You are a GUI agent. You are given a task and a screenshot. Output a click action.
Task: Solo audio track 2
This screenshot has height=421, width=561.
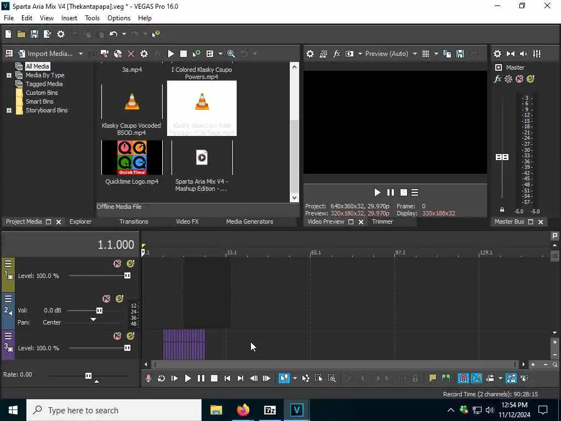(x=119, y=299)
